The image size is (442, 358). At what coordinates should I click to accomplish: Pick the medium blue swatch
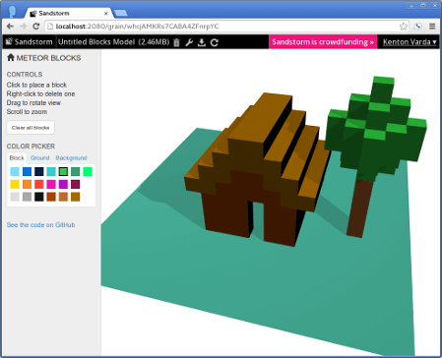coord(27,171)
